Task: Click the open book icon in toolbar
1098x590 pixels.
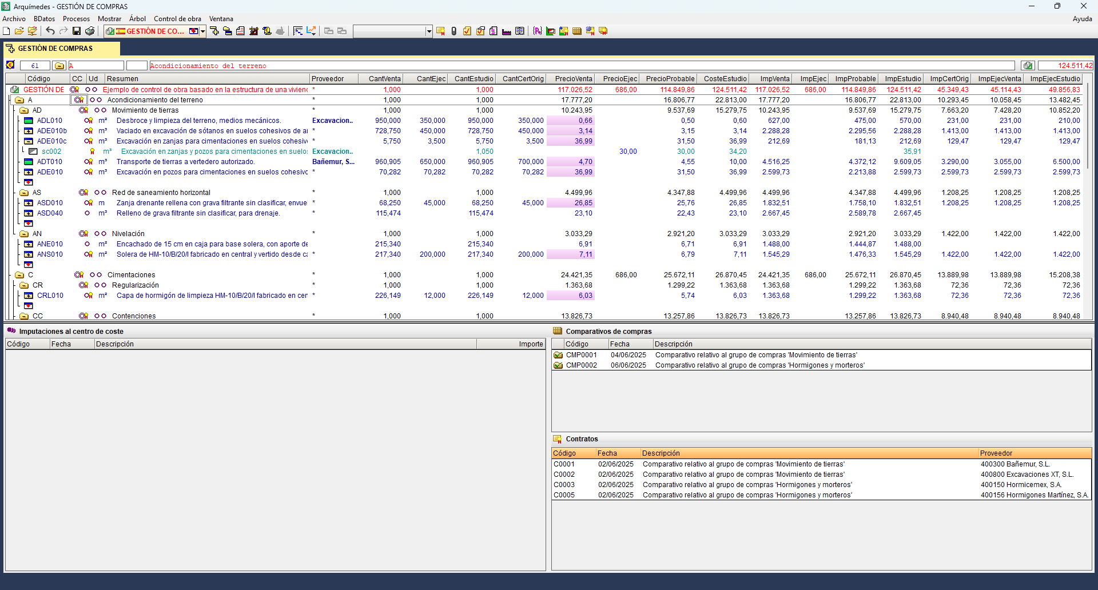Action: pyautogui.click(x=519, y=31)
